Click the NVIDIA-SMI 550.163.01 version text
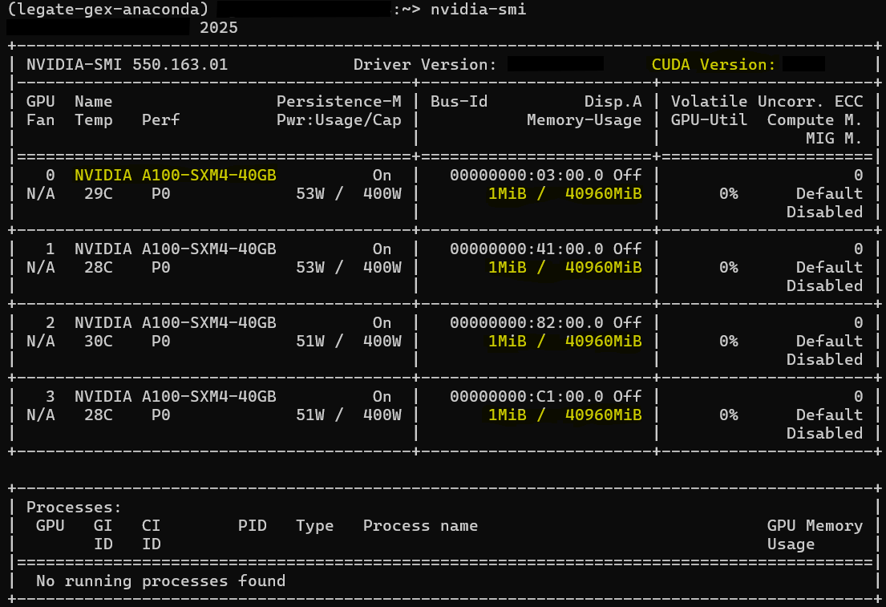The image size is (886, 607). (127, 65)
